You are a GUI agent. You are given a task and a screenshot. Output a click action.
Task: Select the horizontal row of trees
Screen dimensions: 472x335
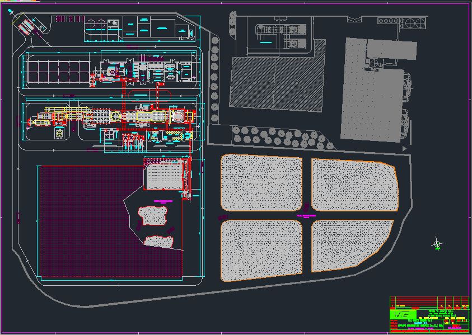(x=280, y=136)
